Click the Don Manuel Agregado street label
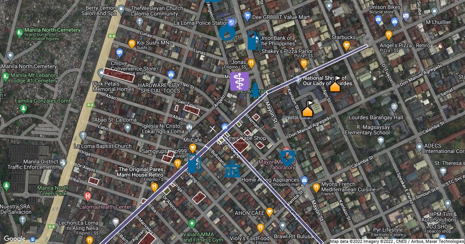465x244 pixels. pyautogui.click(x=311, y=126)
